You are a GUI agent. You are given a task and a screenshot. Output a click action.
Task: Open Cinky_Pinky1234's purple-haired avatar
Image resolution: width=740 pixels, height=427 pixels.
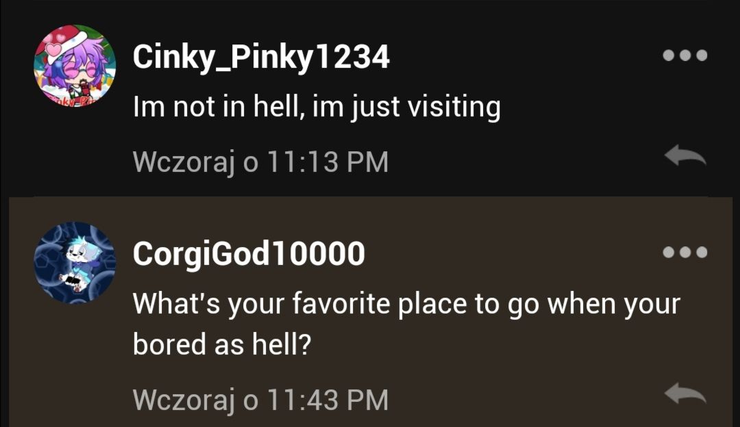75,66
